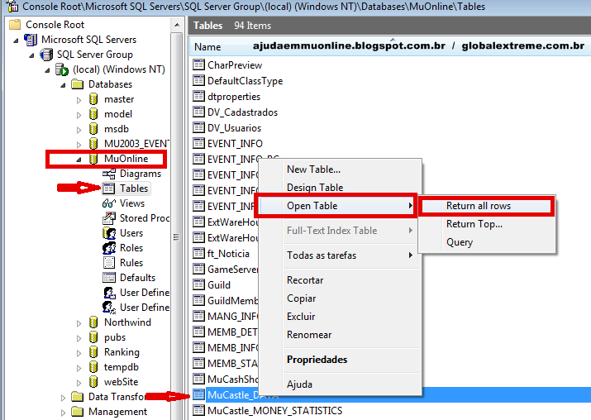Click the msdb database icon
The image size is (591, 420).
point(93,129)
